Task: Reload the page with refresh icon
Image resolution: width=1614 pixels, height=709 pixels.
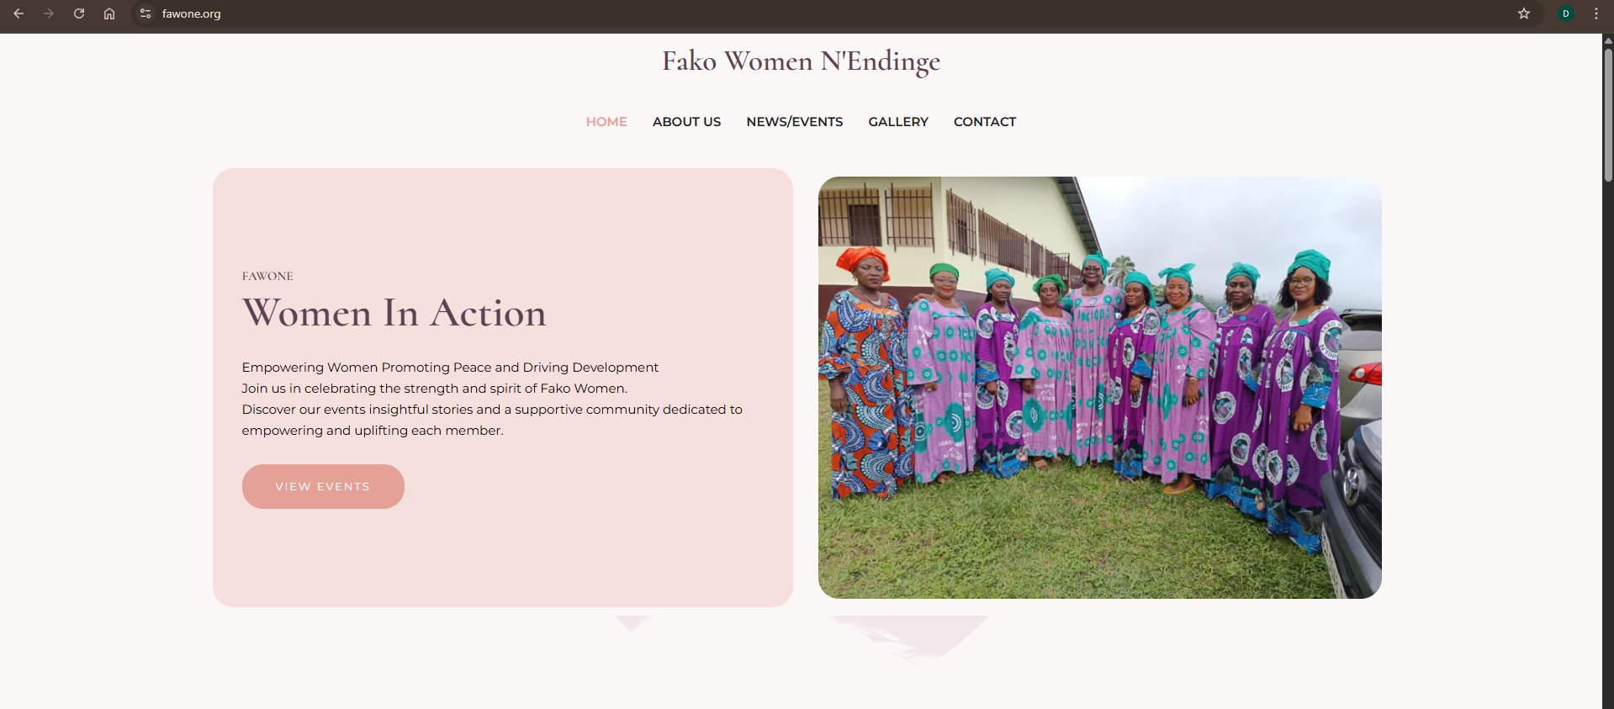Action: tap(79, 13)
